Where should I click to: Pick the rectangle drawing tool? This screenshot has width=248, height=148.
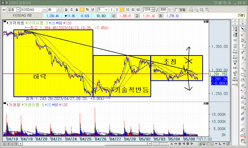[243, 75]
